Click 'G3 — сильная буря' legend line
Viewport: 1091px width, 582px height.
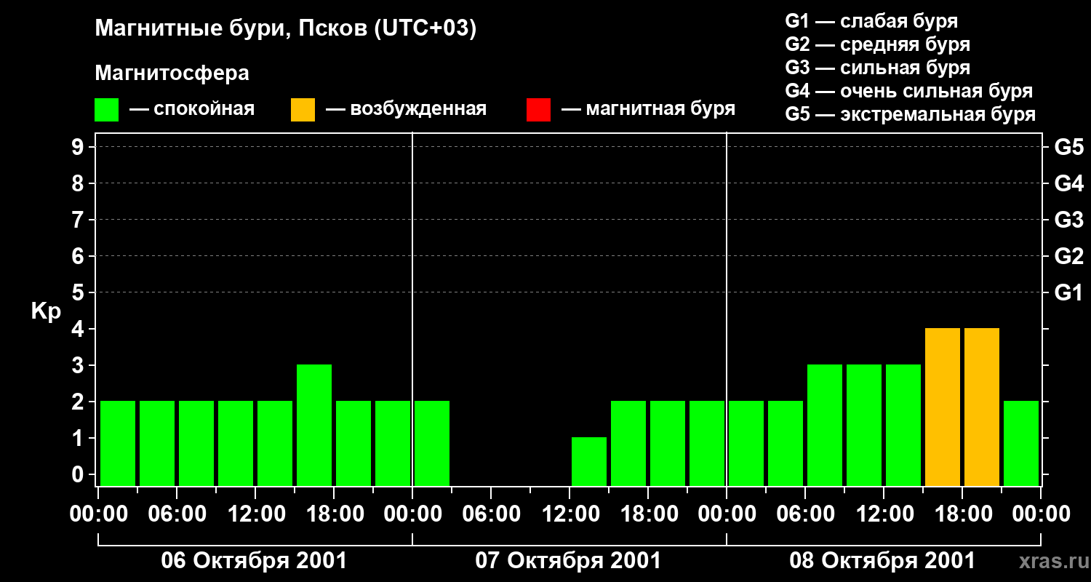pyautogui.click(x=877, y=68)
